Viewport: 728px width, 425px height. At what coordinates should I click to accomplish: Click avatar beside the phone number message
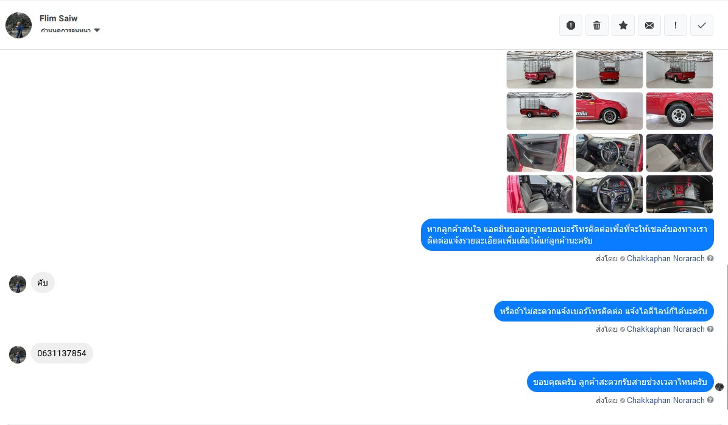[x=18, y=354]
